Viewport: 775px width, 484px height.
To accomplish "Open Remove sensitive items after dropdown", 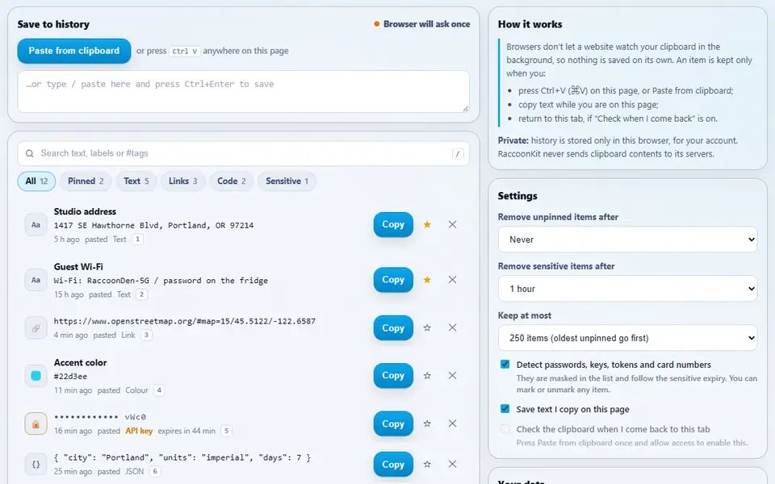I will (x=628, y=289).
